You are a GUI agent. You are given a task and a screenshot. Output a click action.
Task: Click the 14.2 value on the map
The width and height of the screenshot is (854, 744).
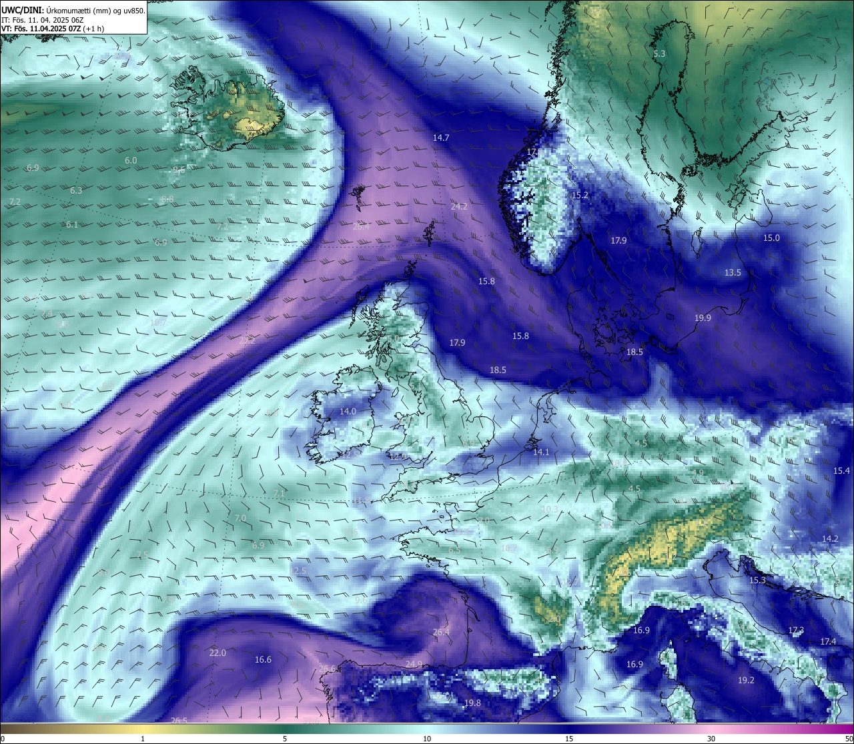coord(830,538)
